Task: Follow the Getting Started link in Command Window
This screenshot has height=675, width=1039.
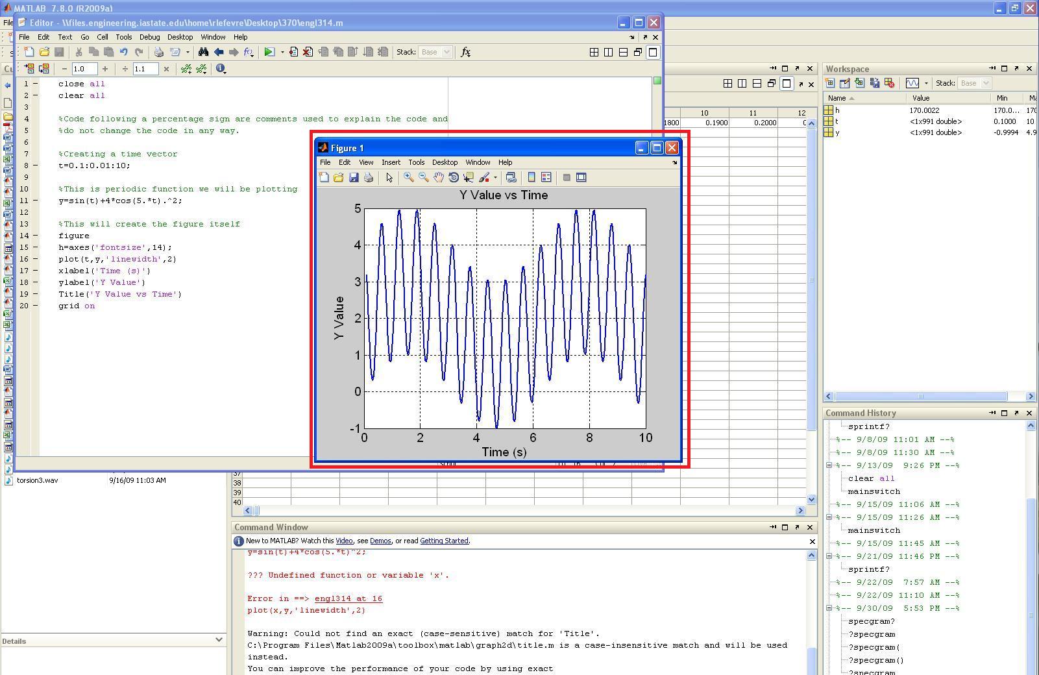Action: [444, 541]
